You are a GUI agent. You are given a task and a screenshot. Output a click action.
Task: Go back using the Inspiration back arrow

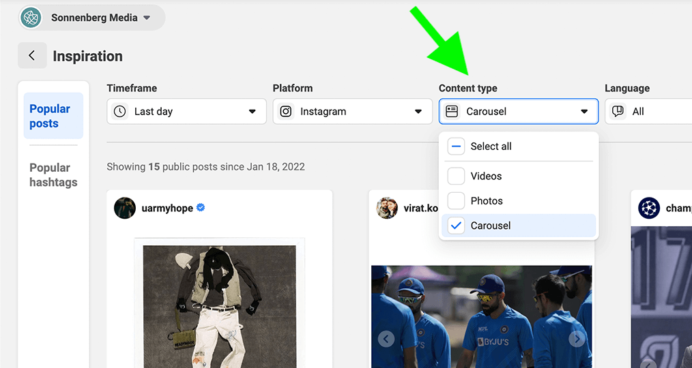click(32, 55)
